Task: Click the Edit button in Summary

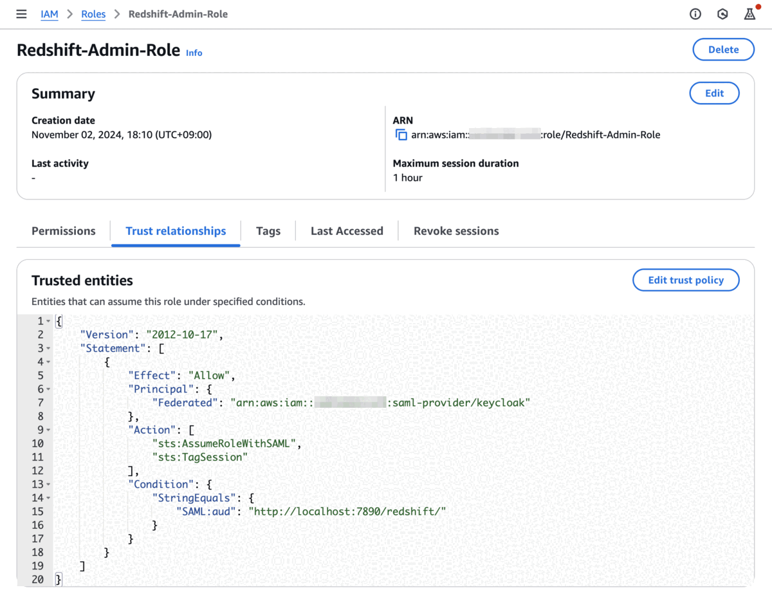Action: (714, 93)
